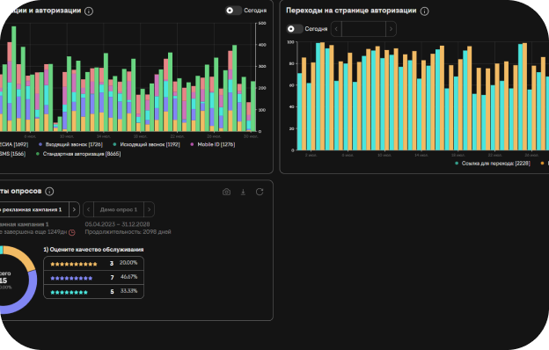Download survey results with the download icon

click(243, 192)
